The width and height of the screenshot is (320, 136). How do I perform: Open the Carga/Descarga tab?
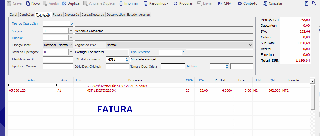click(93, 15)
